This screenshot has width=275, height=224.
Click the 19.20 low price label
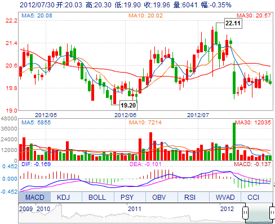coord(128,105)
